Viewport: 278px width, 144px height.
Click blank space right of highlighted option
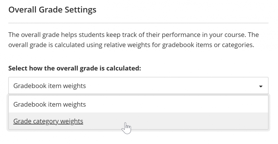click(195, 121)
